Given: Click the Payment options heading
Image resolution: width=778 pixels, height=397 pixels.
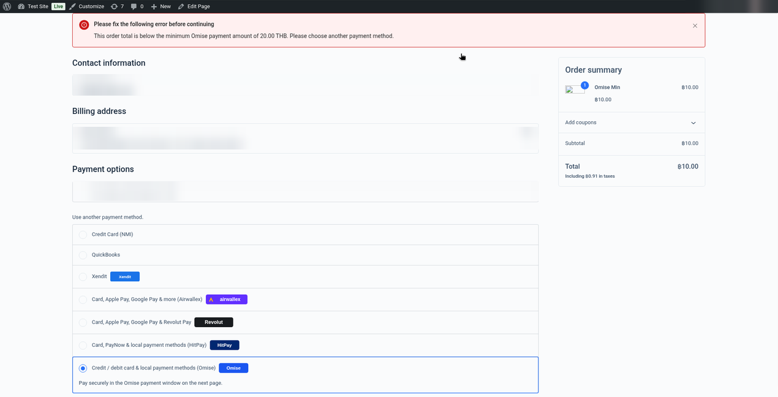Looking at the screenshot, I should [103, 169].
